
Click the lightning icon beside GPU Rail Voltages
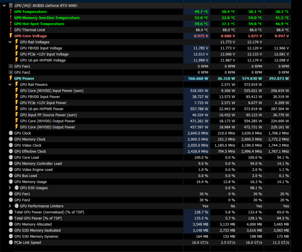point(17,42)
